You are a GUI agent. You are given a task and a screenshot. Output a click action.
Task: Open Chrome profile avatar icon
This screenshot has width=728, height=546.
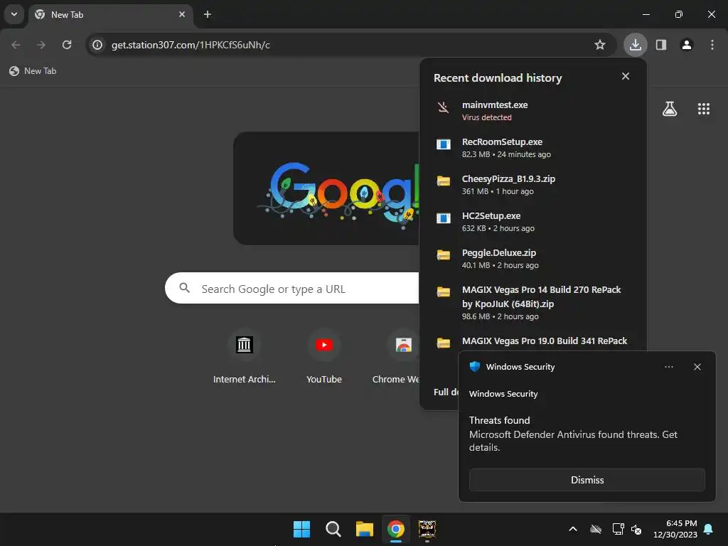click(687, 45)
